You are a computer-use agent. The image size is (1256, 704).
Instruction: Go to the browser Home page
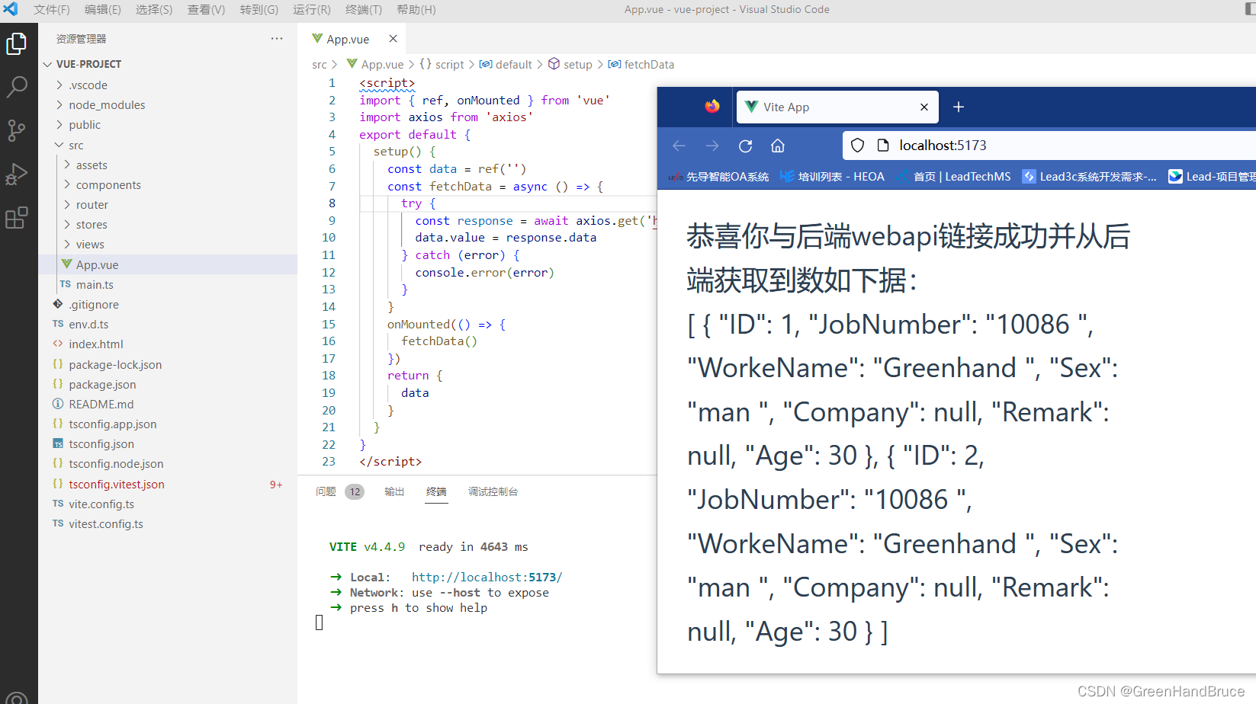[x=778, y=146]
